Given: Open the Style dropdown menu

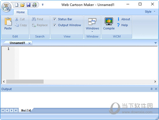Looking at the screenshot, I should [150, 12].
